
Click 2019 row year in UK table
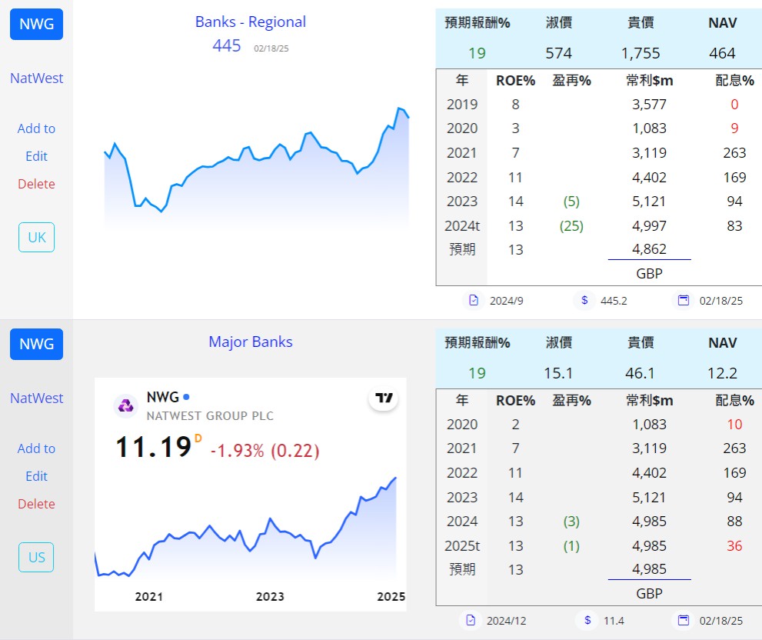[x=461, y=104]
